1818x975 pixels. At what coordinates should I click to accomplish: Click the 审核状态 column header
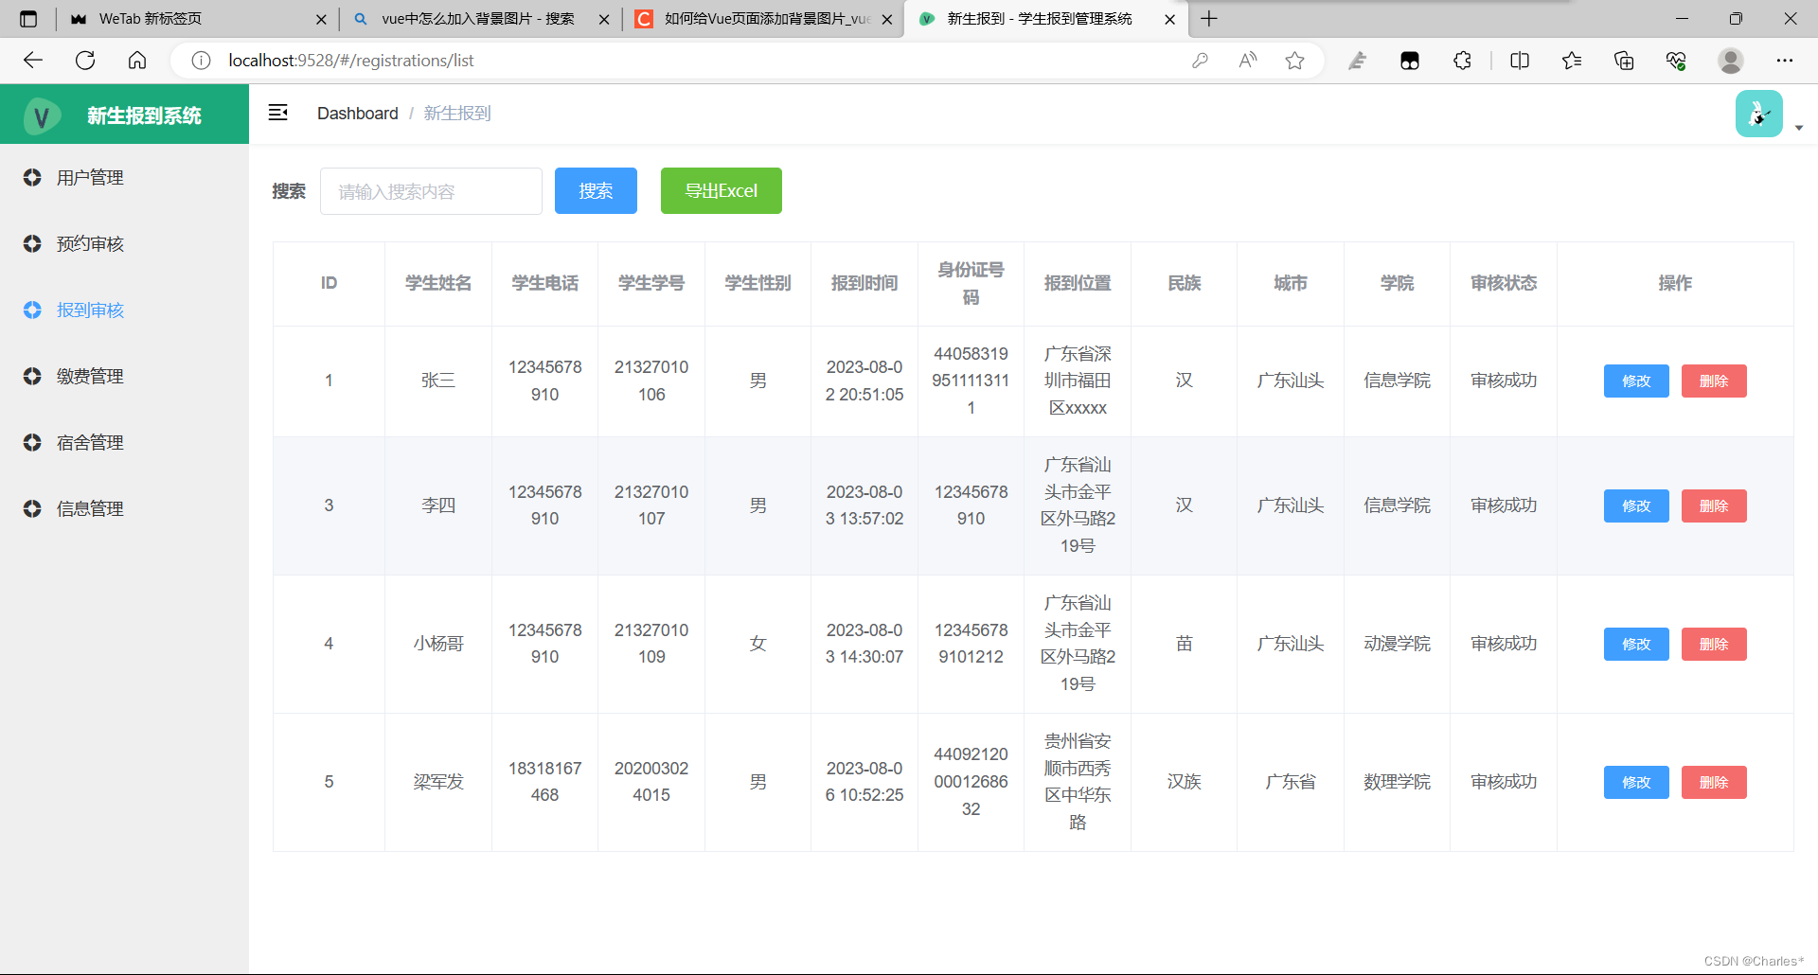[1504, 283]
